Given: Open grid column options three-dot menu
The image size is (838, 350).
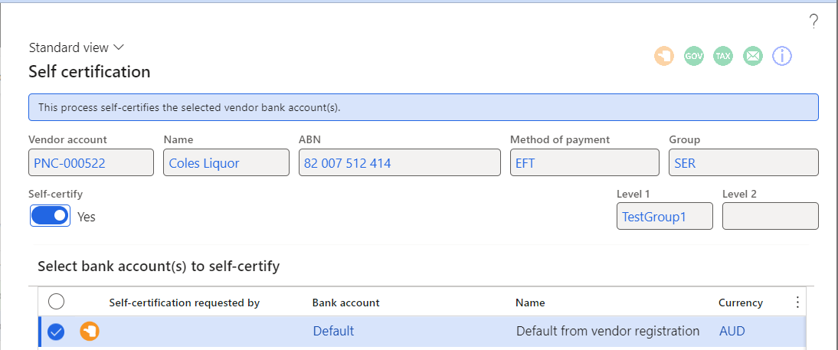Looking at the screenshot, I should pos(797,303).
